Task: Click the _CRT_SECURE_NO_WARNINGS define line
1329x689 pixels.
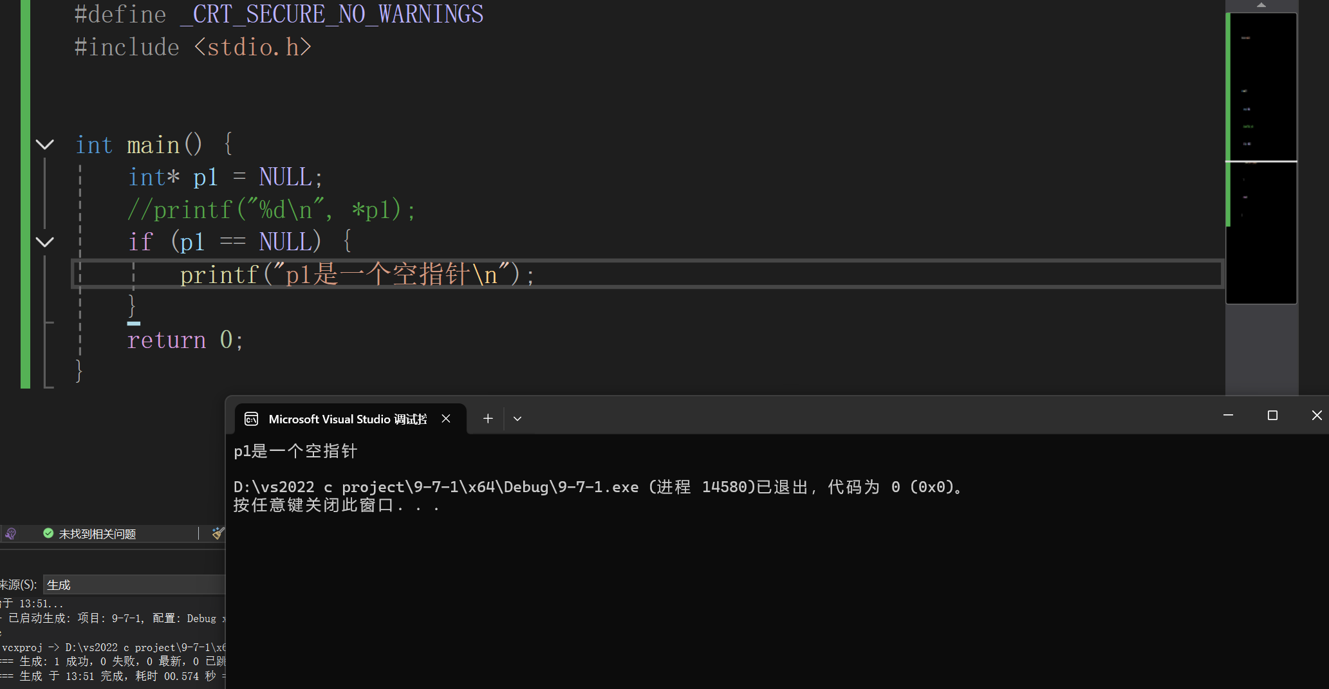Action: coord(279,14)
